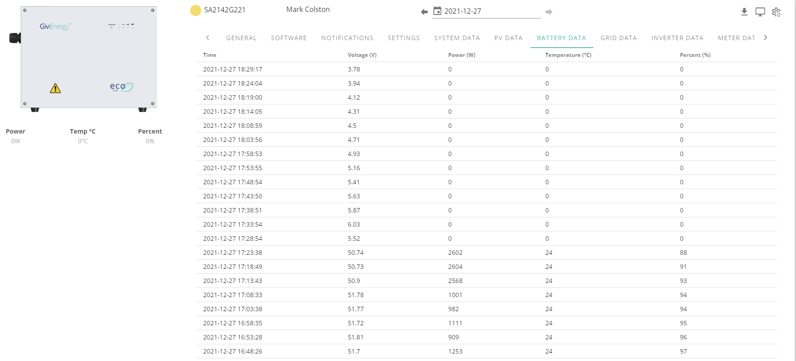Select the INVERTER DATA tab
796x361 pixels.
(x=677, y=38)
